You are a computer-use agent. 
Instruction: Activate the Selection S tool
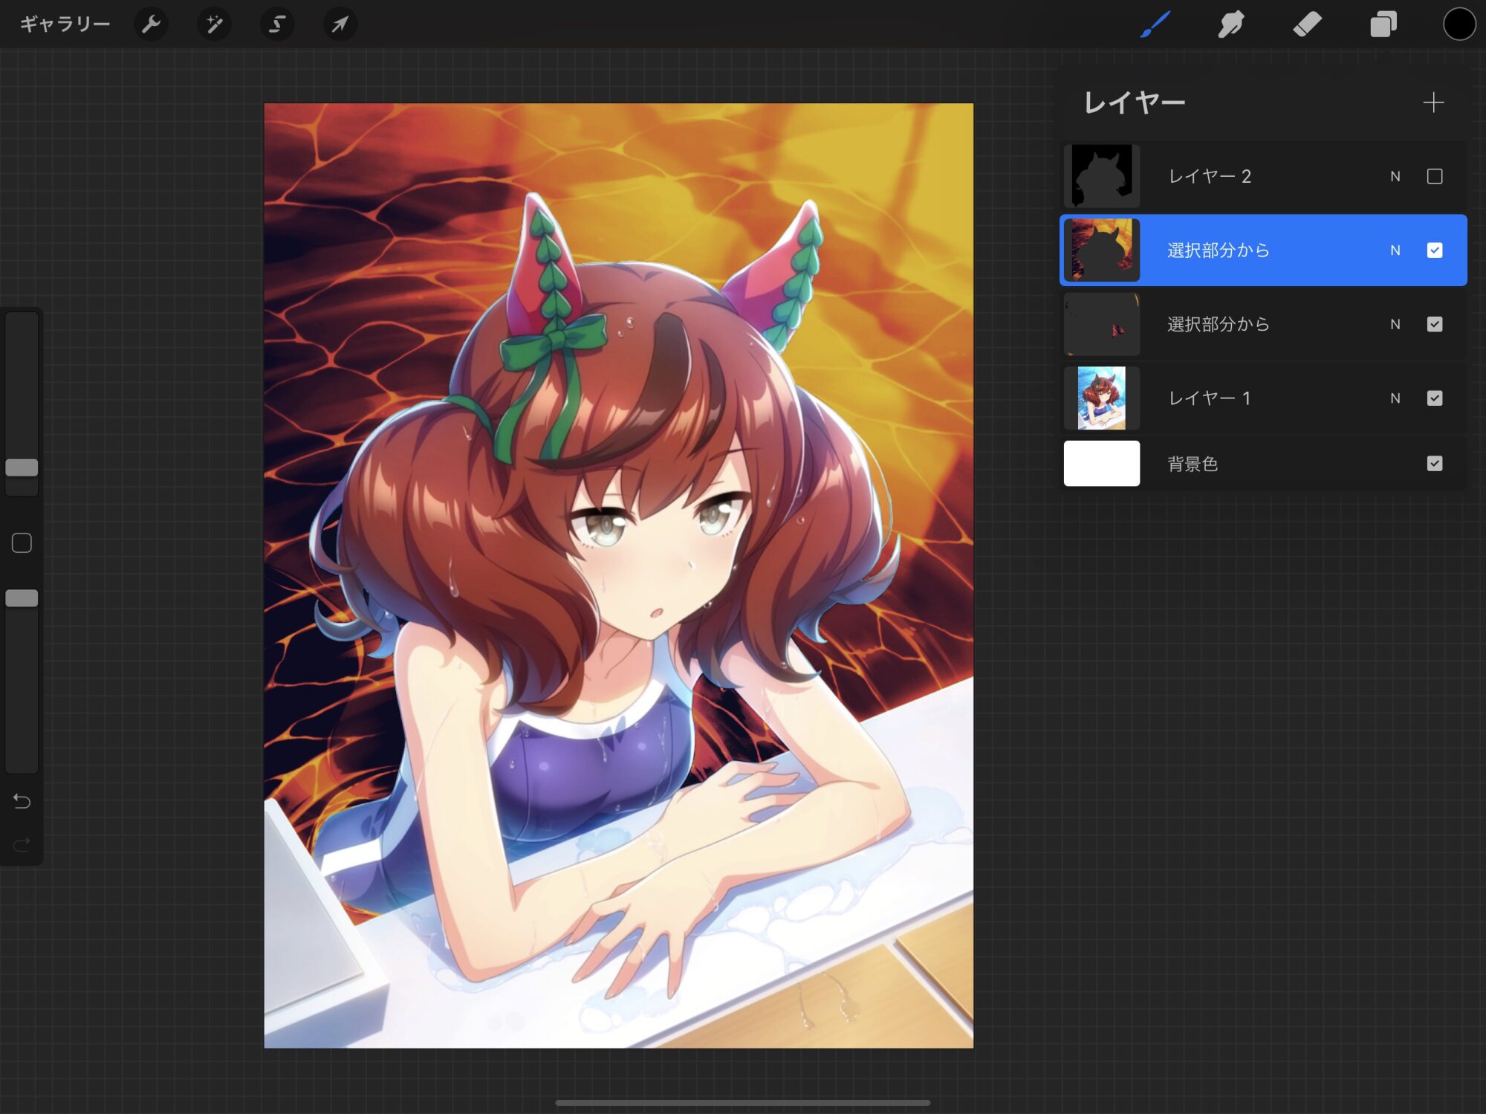[276, 25]
